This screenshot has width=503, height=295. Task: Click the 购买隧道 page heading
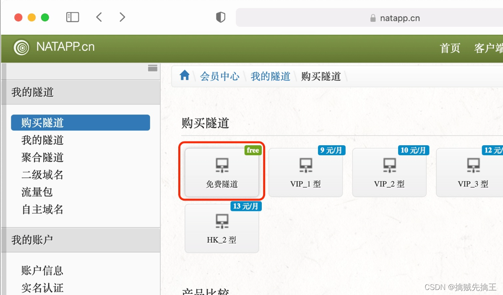point(205,123)
